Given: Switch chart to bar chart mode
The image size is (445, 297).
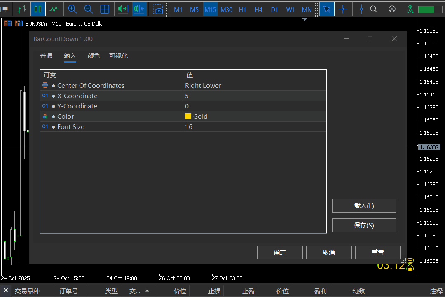Looking at the screenshot, I should pos(21,9).
